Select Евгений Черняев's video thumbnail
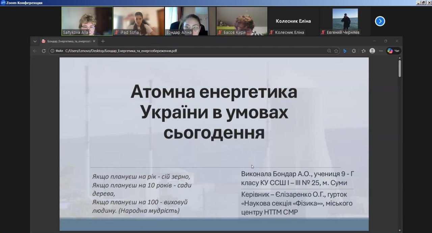The width and height of the screenshot is (432, 233). pyautogui.click(x=345, y=21)
